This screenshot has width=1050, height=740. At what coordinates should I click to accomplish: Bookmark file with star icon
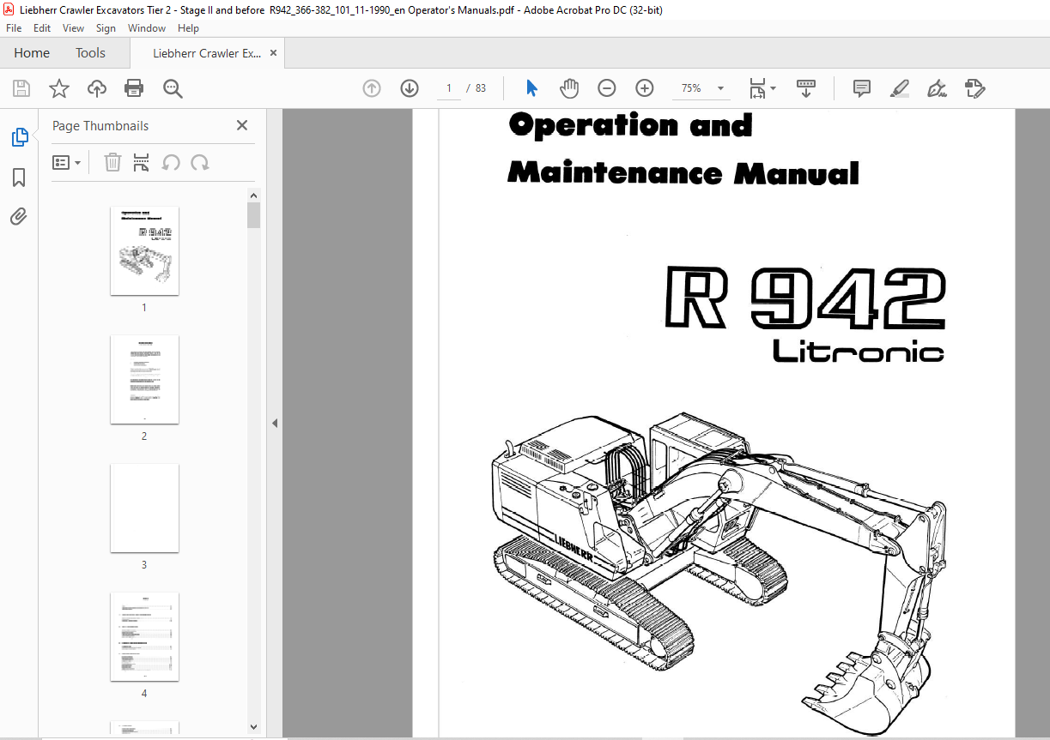pyautogui.click(x=58, y=88)
